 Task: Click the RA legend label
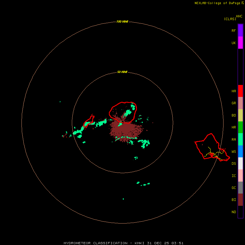click(234, 140)
